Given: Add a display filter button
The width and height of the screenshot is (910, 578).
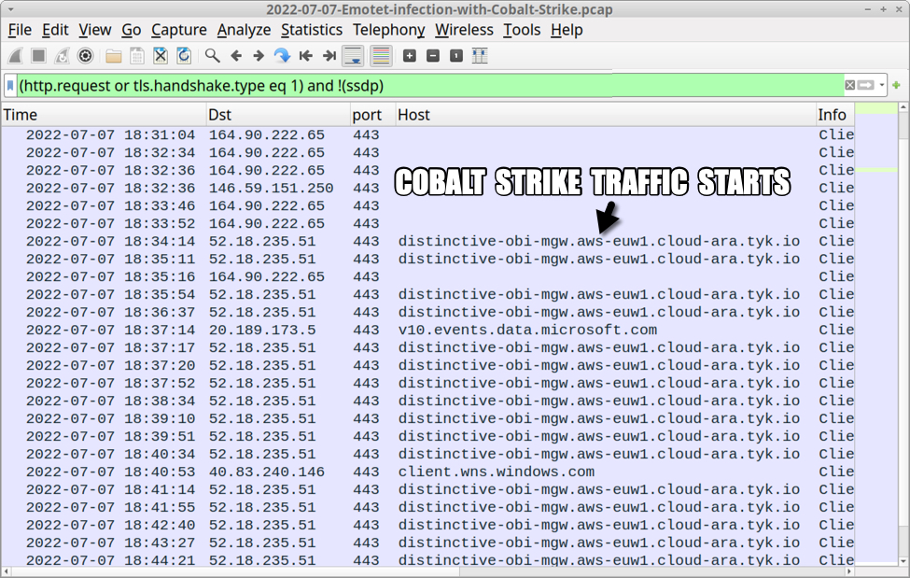Looking at the screenshot, I should coord(897,85).
